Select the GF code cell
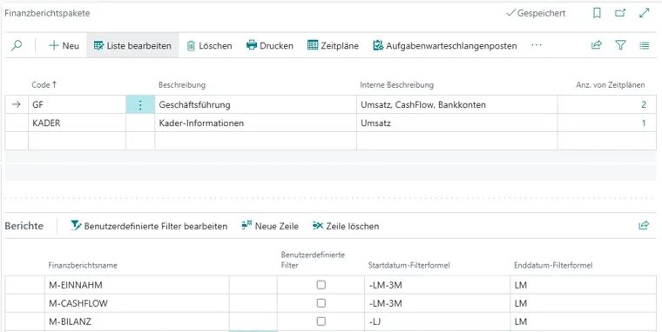The image size is (662, 332). point(77,104)
